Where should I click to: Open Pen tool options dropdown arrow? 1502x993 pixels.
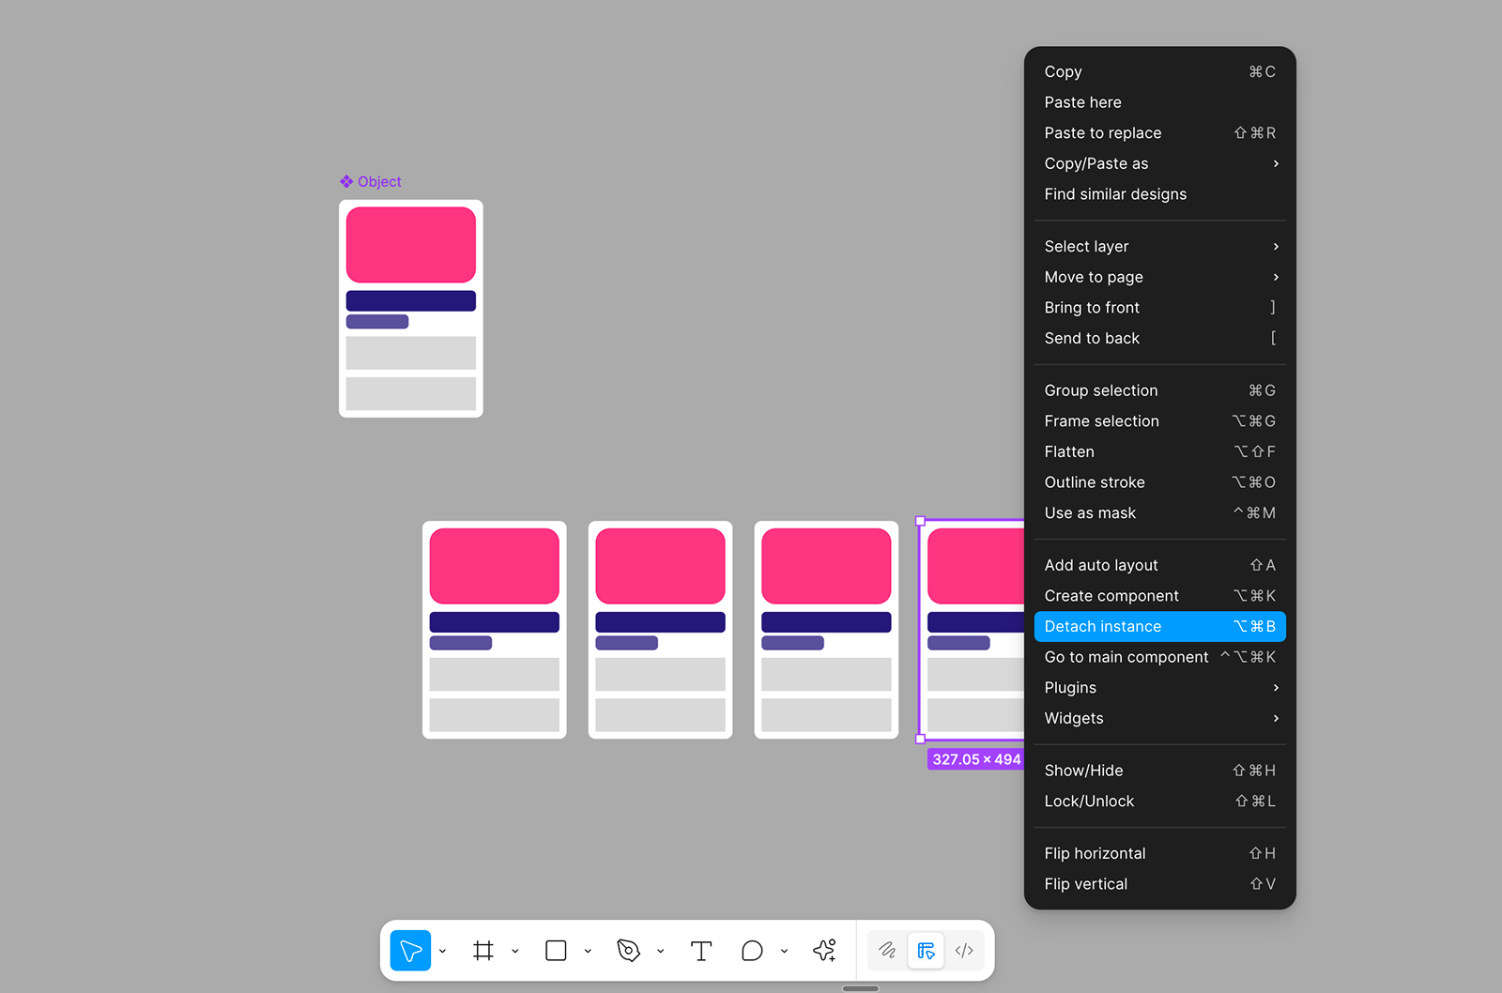660,951
